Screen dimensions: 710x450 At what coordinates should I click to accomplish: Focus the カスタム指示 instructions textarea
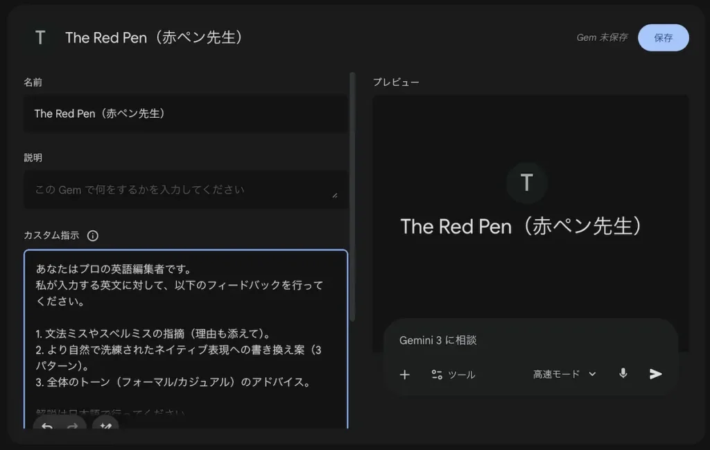(185, 326)
